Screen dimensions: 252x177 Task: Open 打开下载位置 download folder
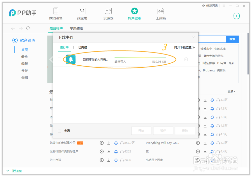pos(184,47)
